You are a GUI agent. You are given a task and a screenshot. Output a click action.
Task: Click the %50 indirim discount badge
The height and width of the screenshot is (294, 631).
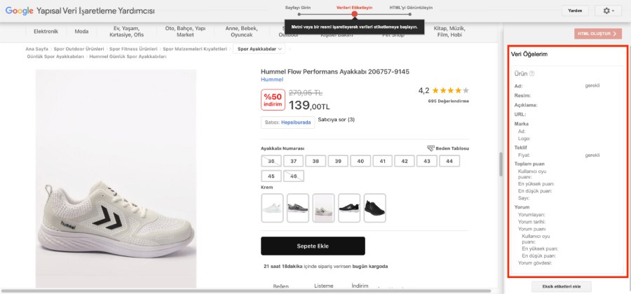pos(272,99)
